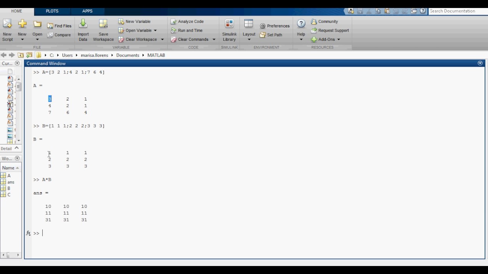Click the command prompt input line
The height and width of the screenshot is (274, 488).
tap(259, 233)
